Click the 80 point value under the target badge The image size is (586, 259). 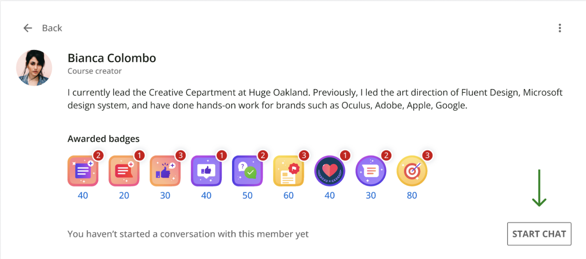coord(412,196)
